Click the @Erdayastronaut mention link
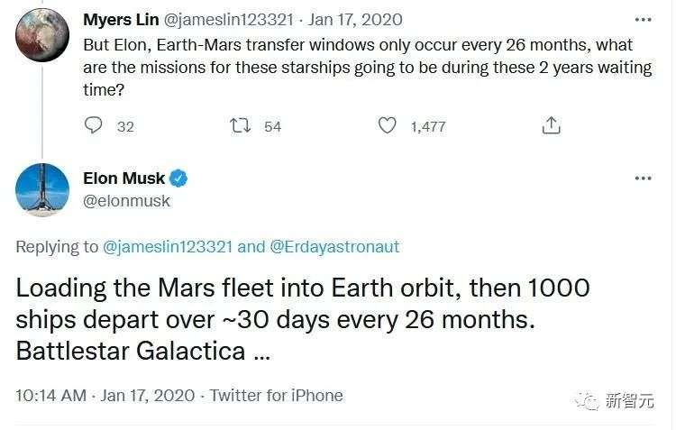 pos(333,246)
